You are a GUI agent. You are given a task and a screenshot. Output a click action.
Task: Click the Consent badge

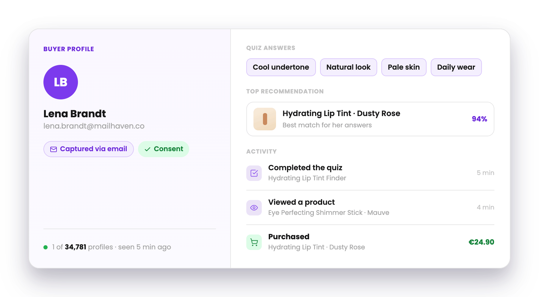click(164, 149)
